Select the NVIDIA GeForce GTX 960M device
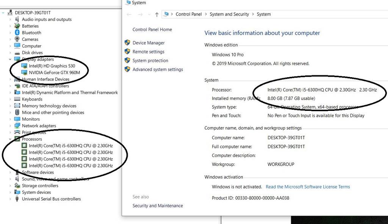This screenshot has height=224, width=388. click(55, 72)
